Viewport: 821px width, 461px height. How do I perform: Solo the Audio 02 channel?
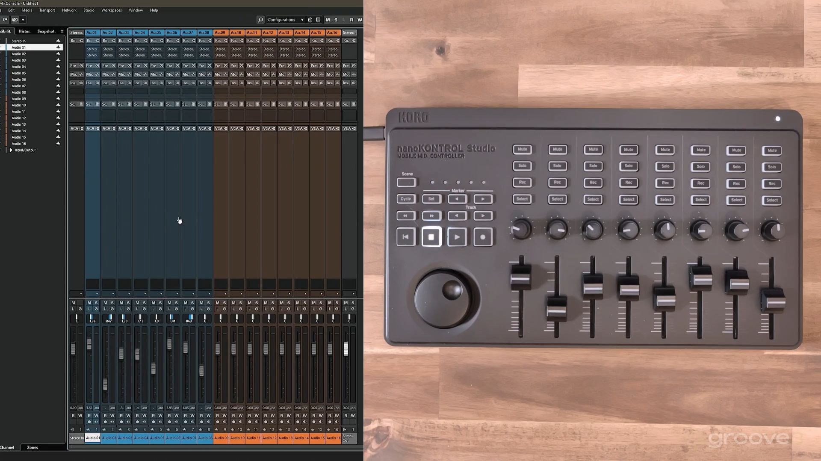(x=112, y=303)
